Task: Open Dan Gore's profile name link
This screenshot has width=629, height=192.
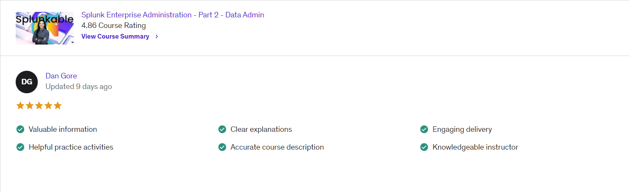Action: [x=61, y=76]
